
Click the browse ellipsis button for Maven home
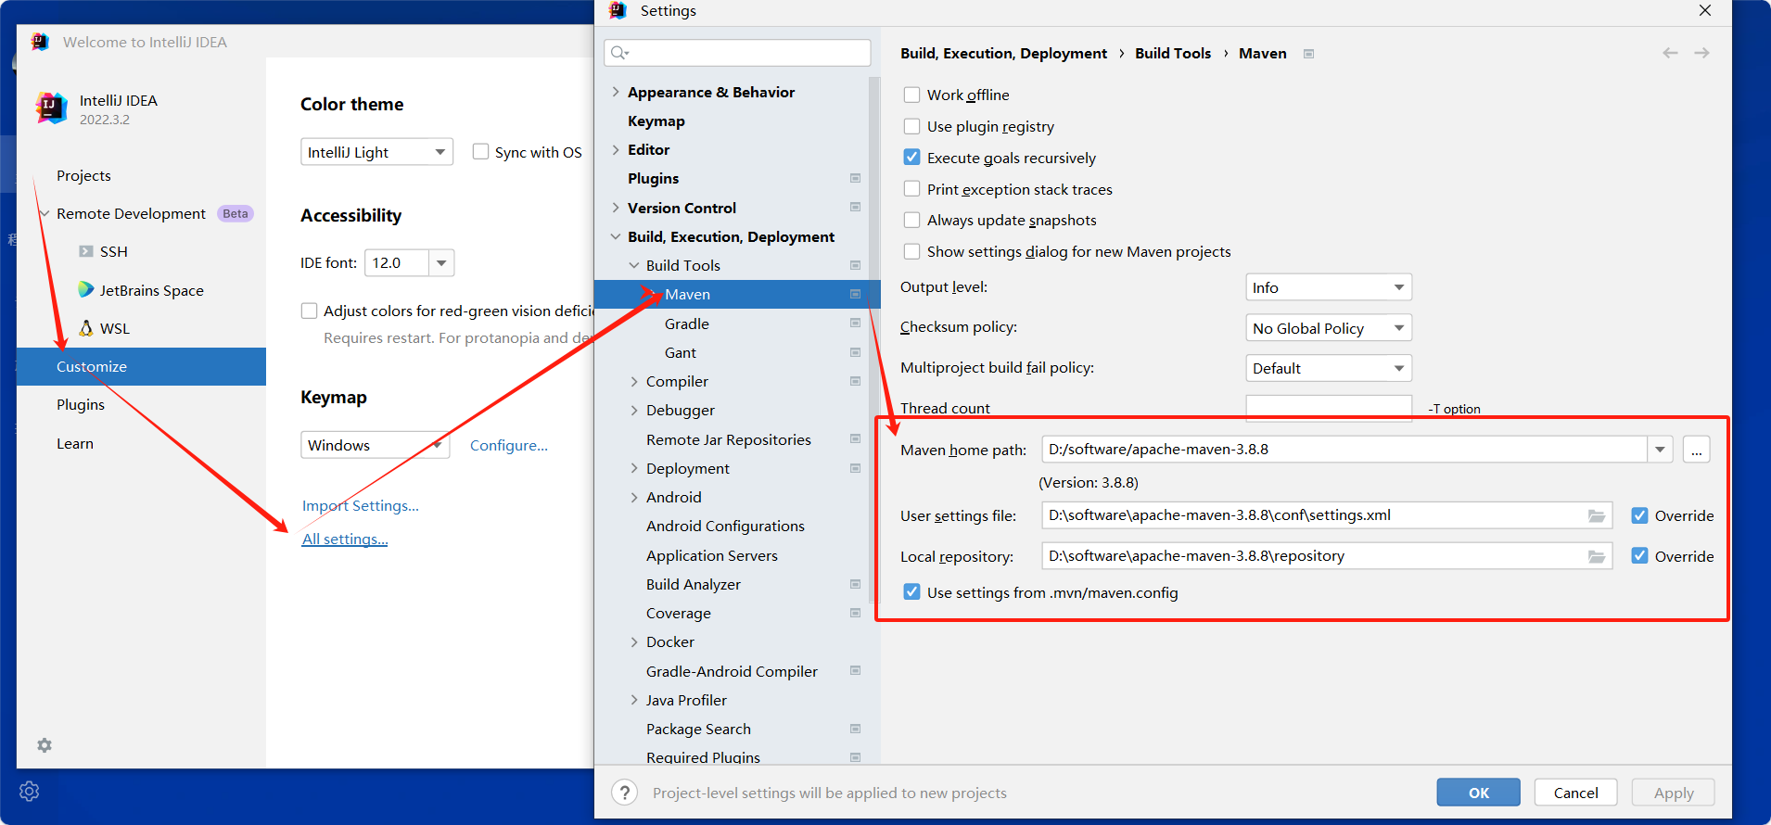[x=1696, y=450]
